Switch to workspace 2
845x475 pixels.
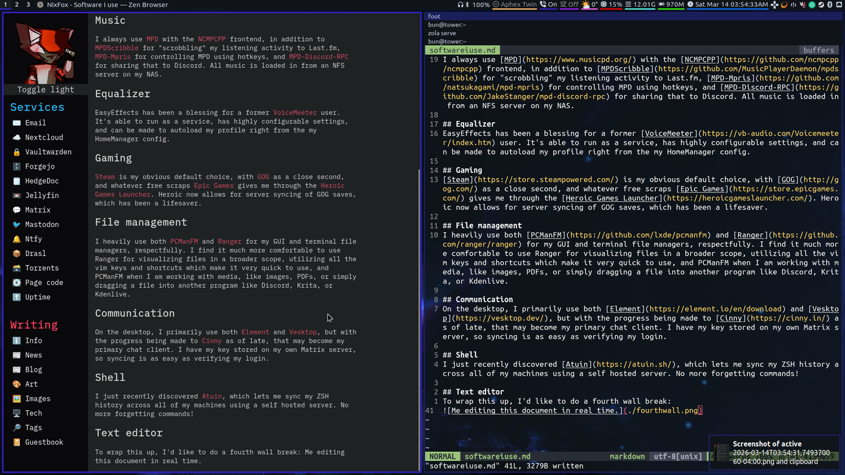tap(17, 5)
